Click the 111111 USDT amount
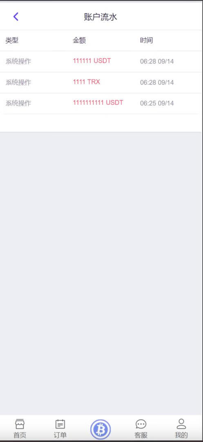The height and width of the screenshot is (442, 203). pyautogui.click(x=92, y=61)
